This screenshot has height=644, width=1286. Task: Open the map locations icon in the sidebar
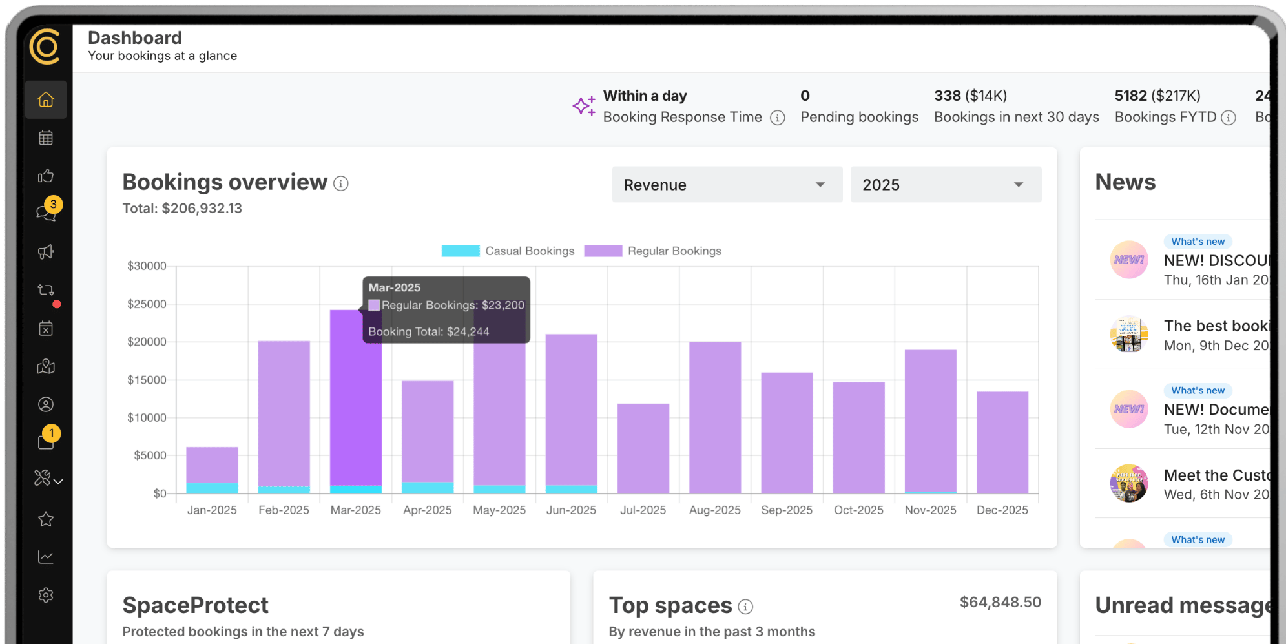[x=45, y=366]
